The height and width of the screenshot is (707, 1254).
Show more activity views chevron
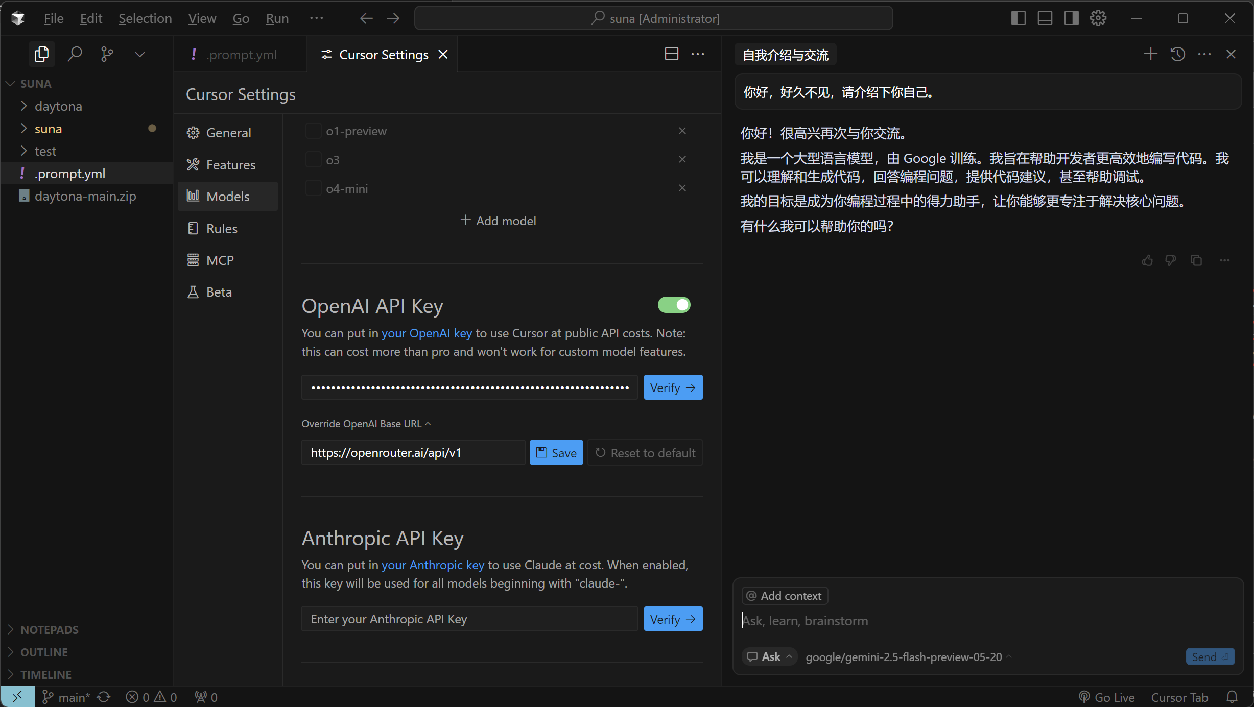(x=139, y=54)
